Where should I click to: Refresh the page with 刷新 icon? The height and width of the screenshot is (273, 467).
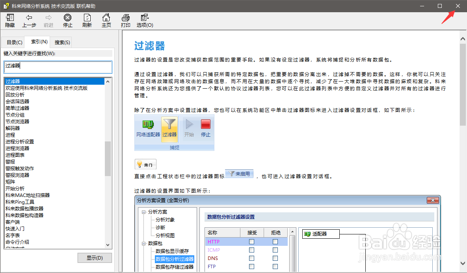(x=87, y=18)
